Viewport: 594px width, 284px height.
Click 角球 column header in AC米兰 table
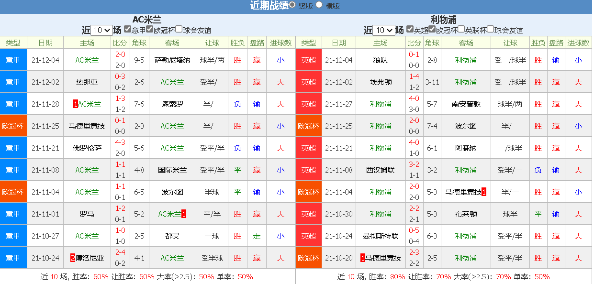coord(139,43)
